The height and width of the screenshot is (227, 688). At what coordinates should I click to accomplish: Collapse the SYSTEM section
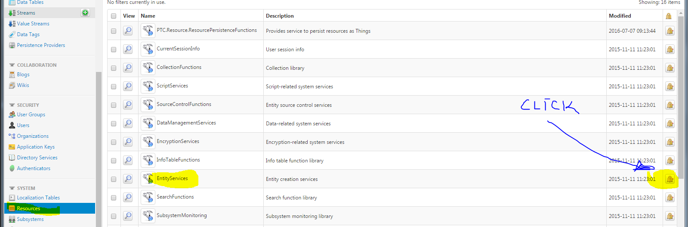point(12,188)
